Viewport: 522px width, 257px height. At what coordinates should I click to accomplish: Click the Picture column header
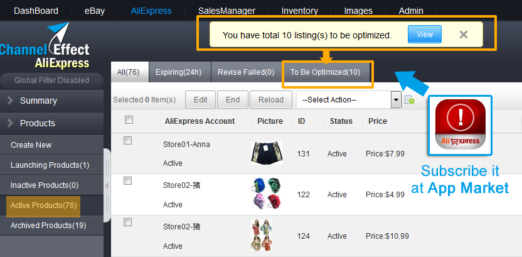270,121
